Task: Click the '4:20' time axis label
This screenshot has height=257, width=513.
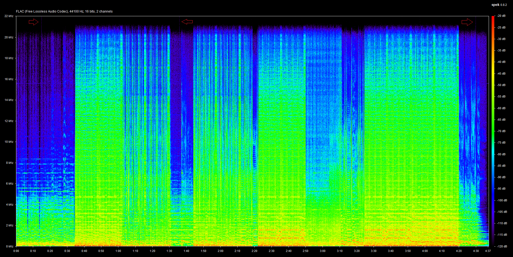Action: coord(459,251)
